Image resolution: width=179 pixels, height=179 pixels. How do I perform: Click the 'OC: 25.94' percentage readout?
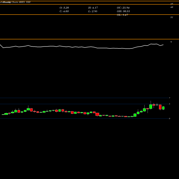[x=123, y=8]
